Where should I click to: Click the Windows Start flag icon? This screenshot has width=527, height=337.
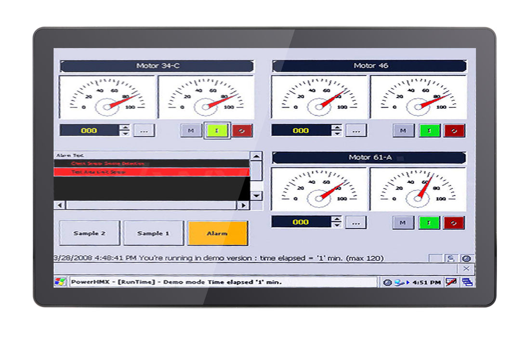pyautogui.click(x=60, y=282)
